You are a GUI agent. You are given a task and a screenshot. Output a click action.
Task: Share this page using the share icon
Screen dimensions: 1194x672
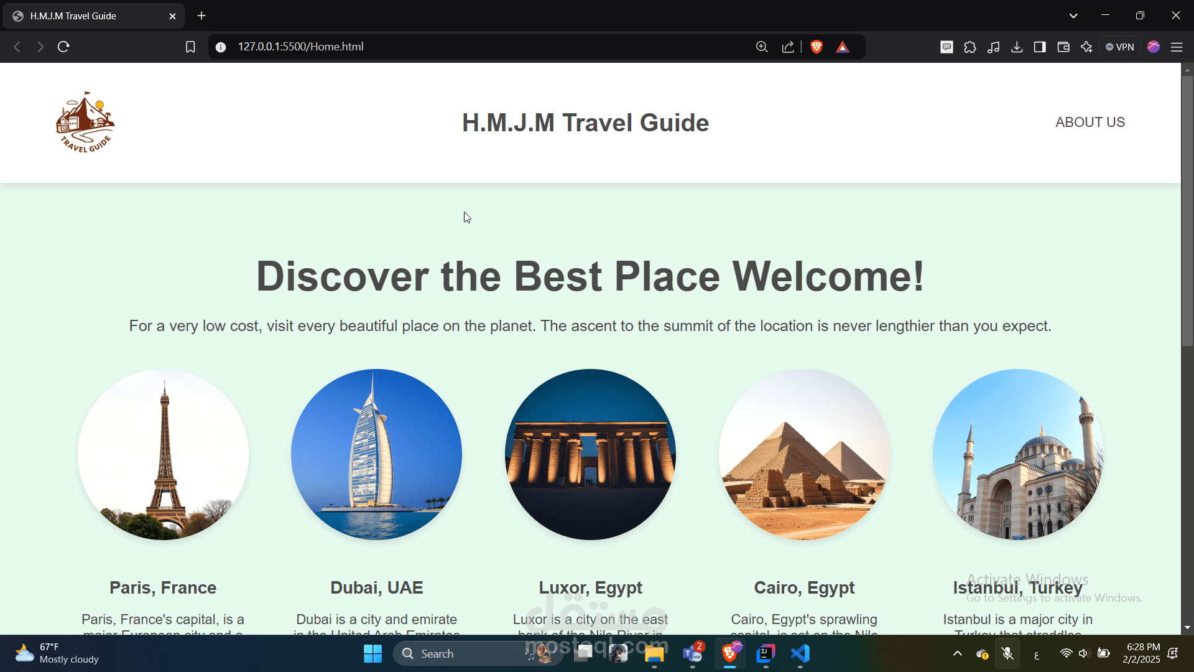coord(788,47)
